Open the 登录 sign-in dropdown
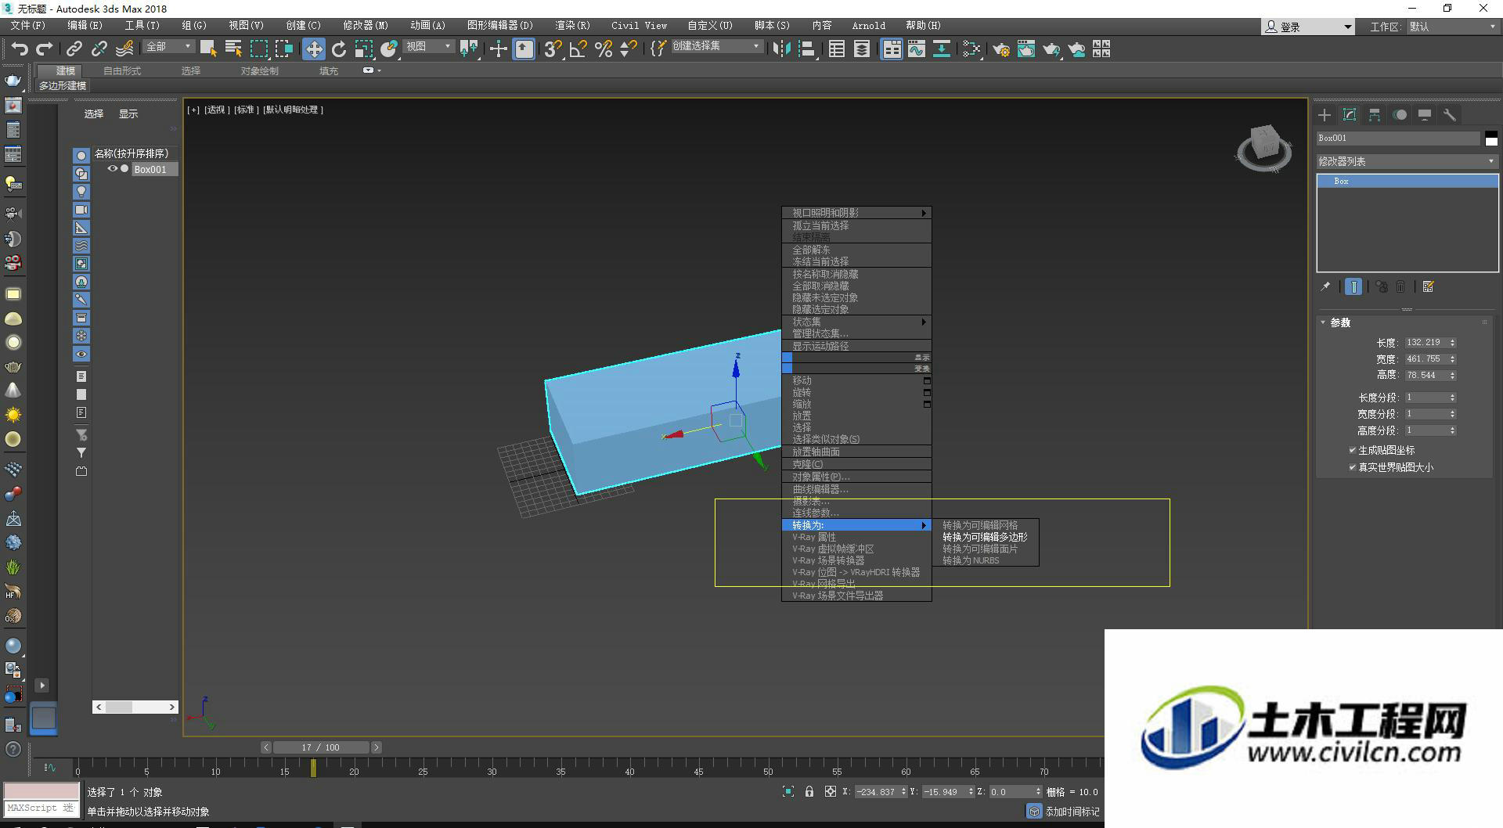The height and width of the screenshot is (828, 1503). (1307, 27)
